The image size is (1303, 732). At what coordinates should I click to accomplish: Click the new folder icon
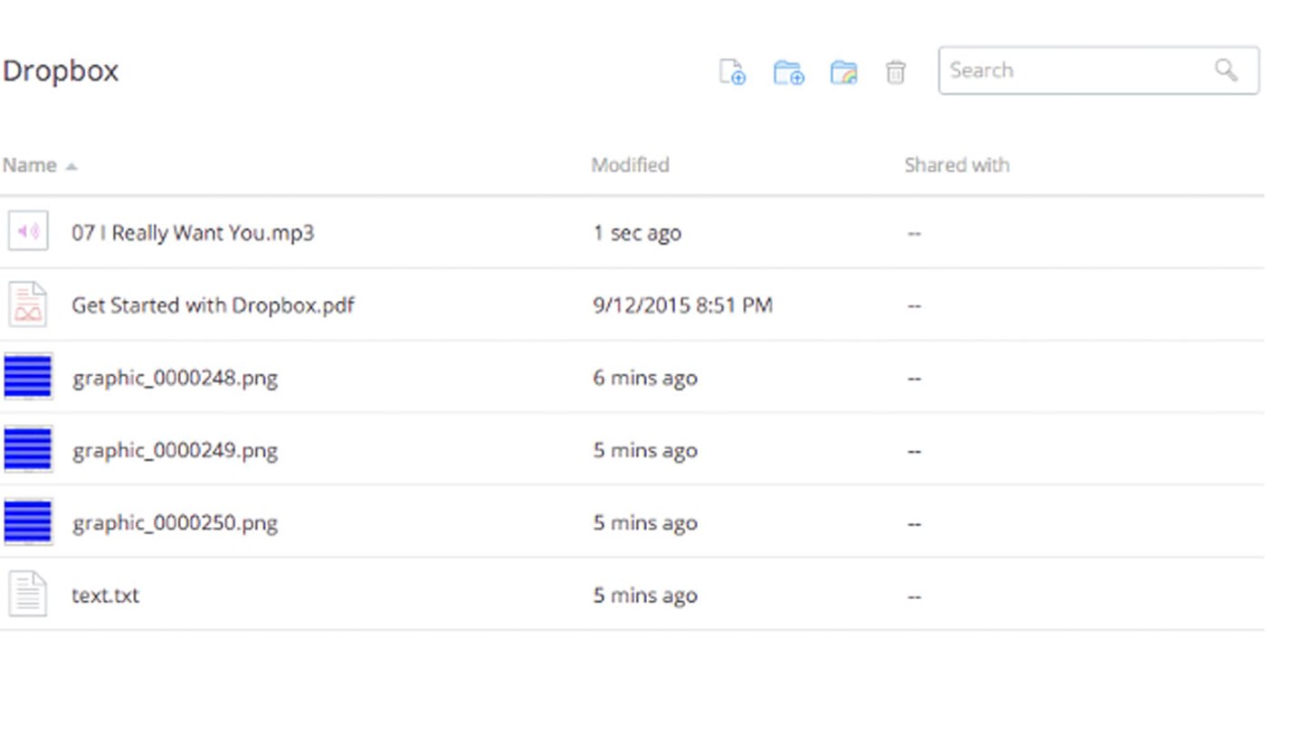(788, 71)
